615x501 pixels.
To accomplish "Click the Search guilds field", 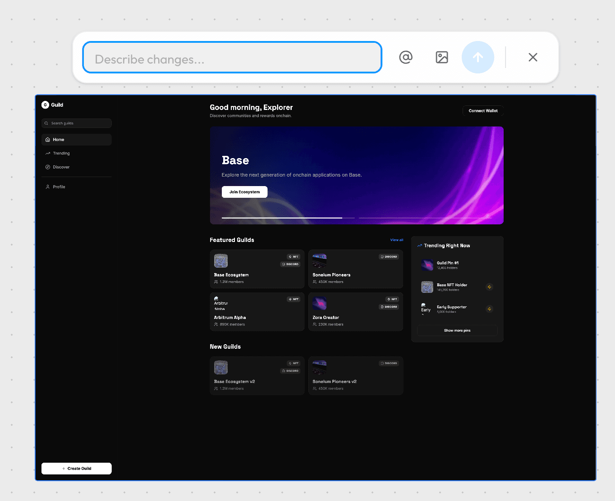I will tap(77, 123).
